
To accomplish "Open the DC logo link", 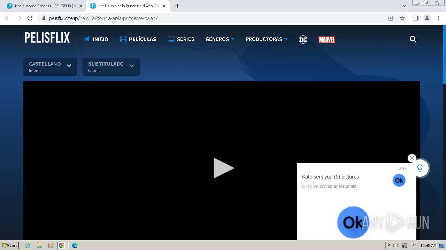I will (303, 40).
